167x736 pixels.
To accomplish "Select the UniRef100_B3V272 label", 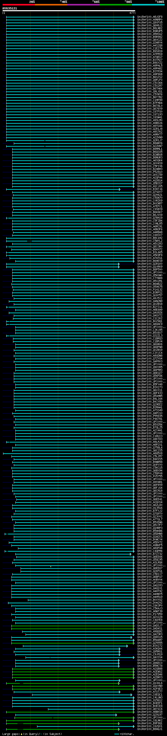I will pyautogui.click(x=150, y=646).
